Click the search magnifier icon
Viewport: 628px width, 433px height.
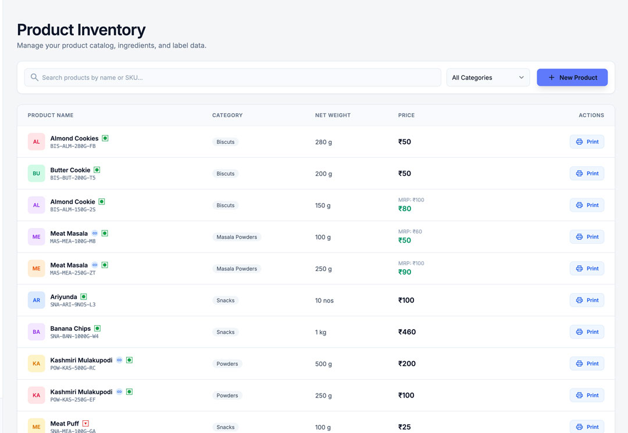click(34, 77)
